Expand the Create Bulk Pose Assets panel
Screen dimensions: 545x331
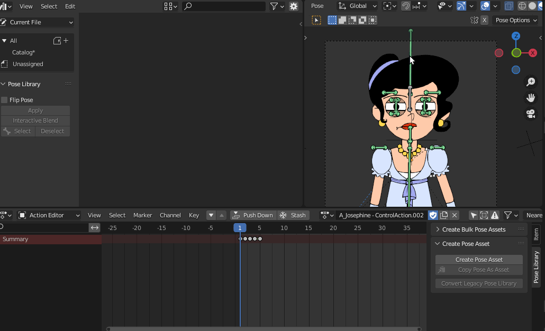pyautogui.click(x=474, y=229)
